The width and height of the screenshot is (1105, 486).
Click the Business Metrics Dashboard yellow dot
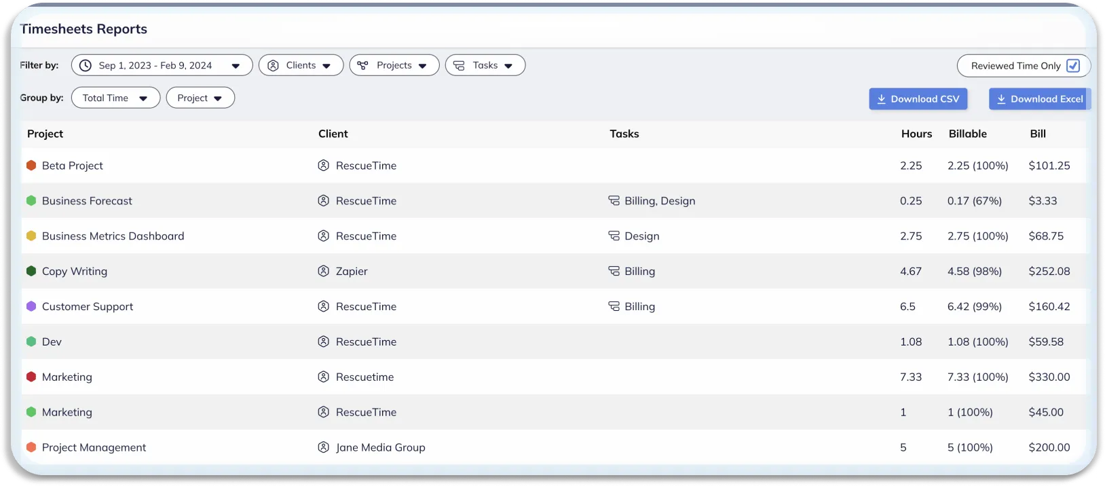coord(31,236)
